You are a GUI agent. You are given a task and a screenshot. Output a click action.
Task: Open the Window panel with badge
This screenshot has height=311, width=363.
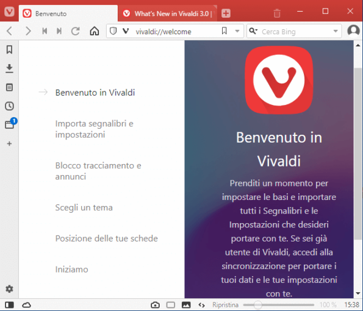10,124
